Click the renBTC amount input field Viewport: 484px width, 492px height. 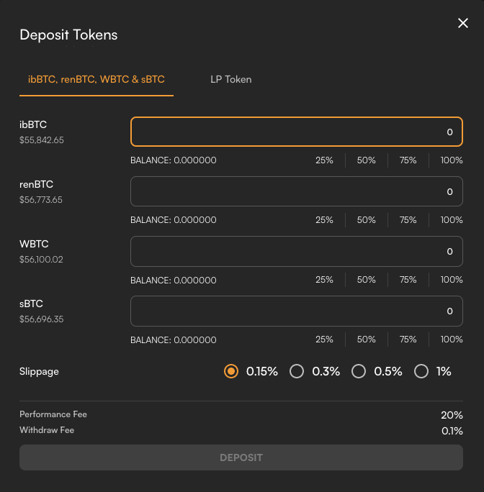296,191
